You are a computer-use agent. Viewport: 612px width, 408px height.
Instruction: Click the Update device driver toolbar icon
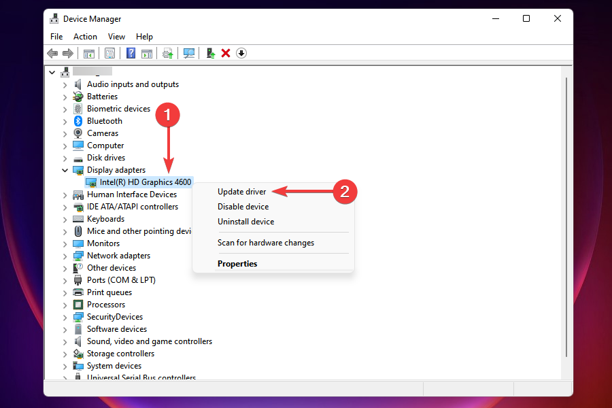(168, 53)
